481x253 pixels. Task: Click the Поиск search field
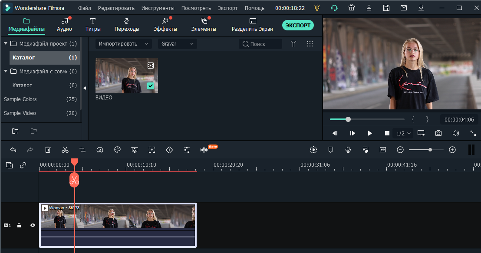click(260, 44)
